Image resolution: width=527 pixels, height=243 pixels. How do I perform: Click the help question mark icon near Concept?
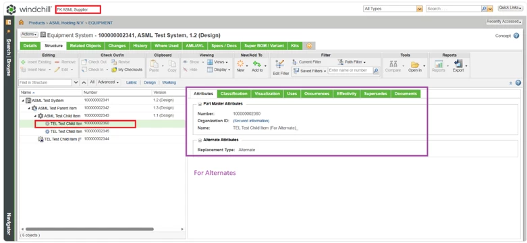(517, 36)
